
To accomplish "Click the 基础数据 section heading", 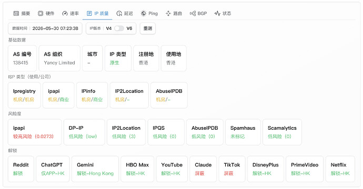I will coord(17,40).
